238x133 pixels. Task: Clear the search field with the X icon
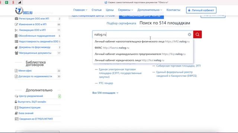point(189,34)
